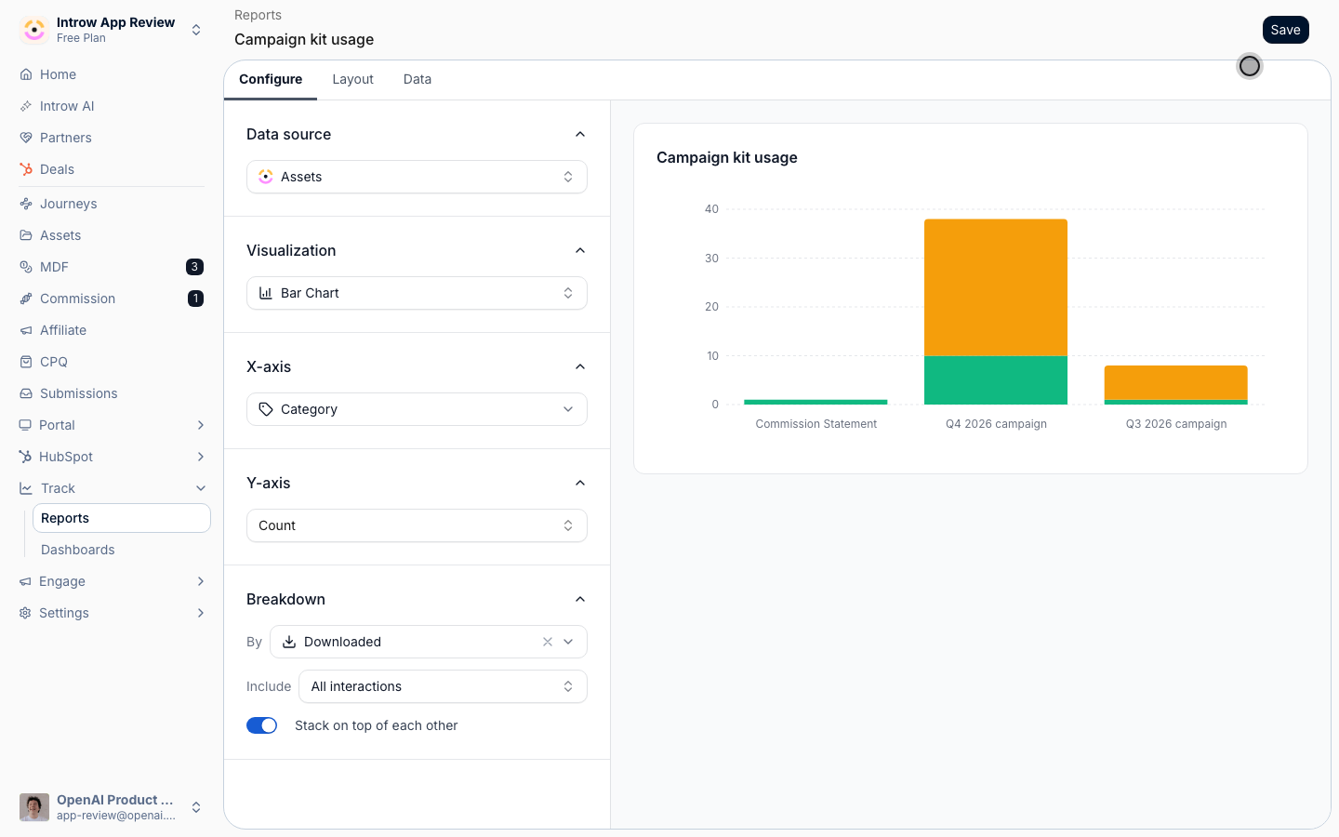Switch to the Configure tab
Image resolution: width=1339 pixels, height=837 pixels.
click(x=271, y=79)
